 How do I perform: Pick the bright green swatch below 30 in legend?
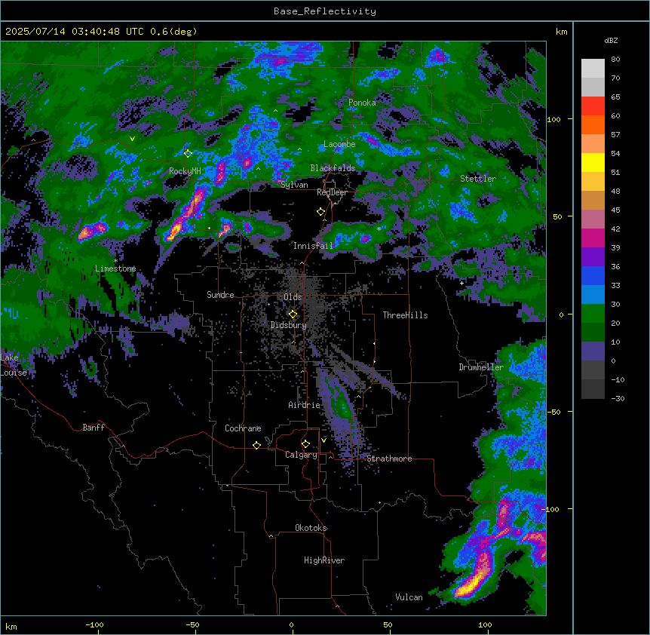593,314
